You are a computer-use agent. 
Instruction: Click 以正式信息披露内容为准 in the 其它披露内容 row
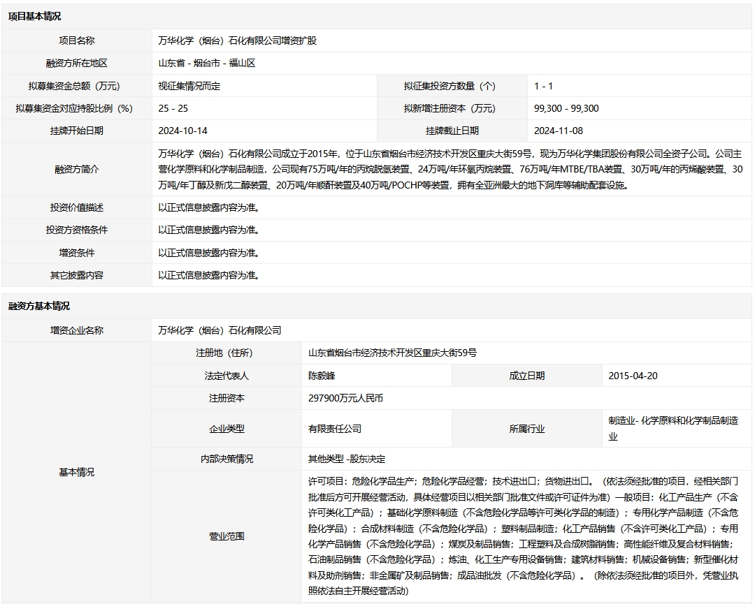pos(209,276)
